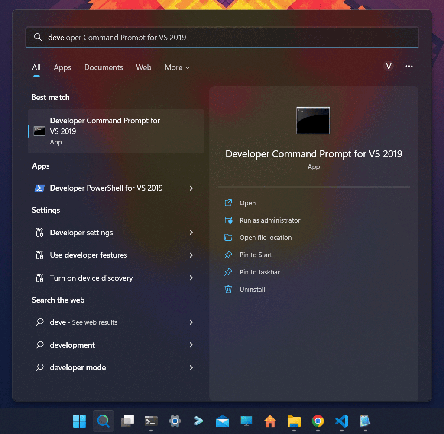Open the Mail app from the taskbar
Viewport: 444px width, 434px height.
tap(223, 421)
